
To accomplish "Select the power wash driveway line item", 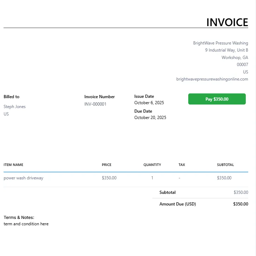I will (23, 178).
